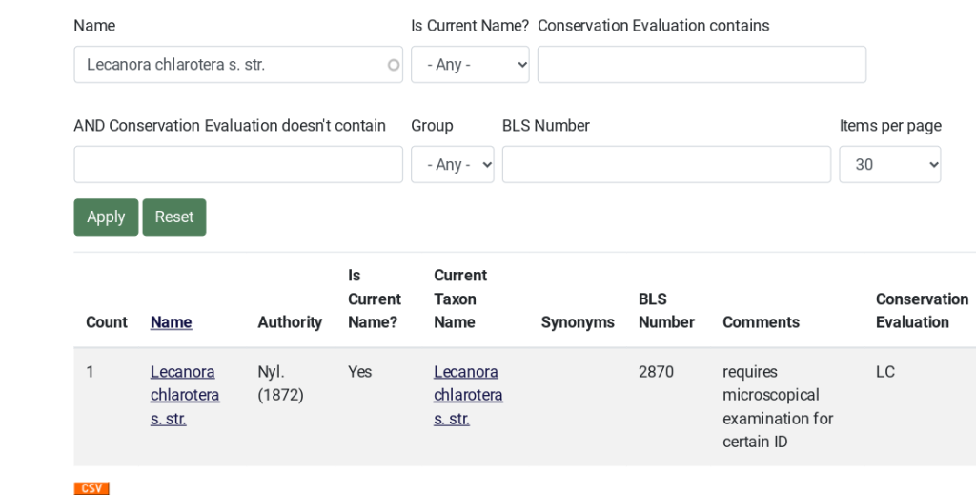The height and width of the screenshot is (495, 976).
Task: Open the Group dropdown
Action: tap(453, 164)
